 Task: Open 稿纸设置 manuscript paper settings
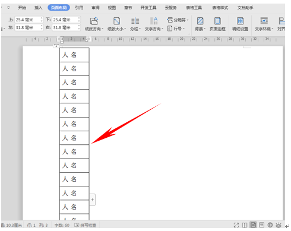pos(240,24)
